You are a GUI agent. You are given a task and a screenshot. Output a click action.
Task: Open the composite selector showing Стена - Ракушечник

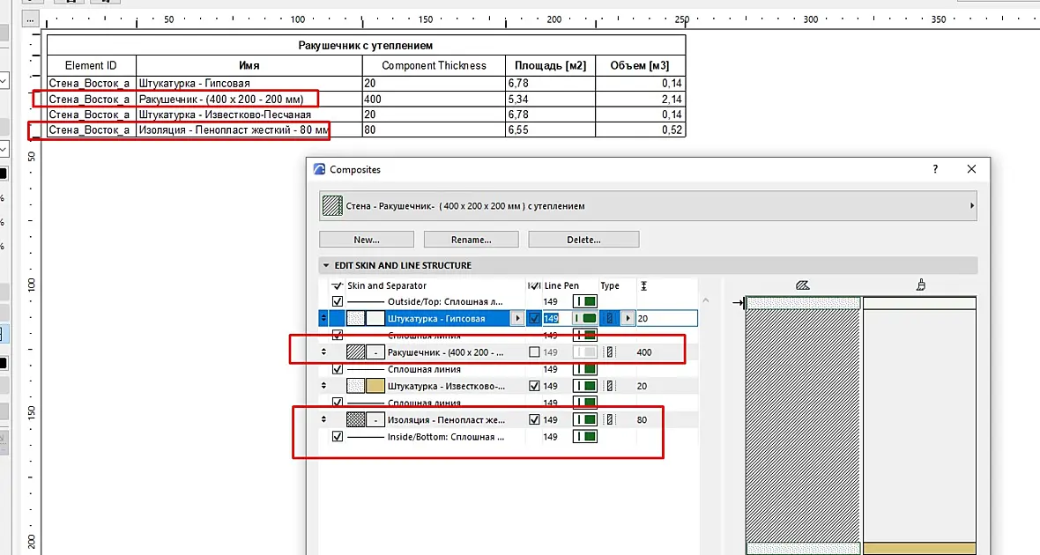coord(648,206)
